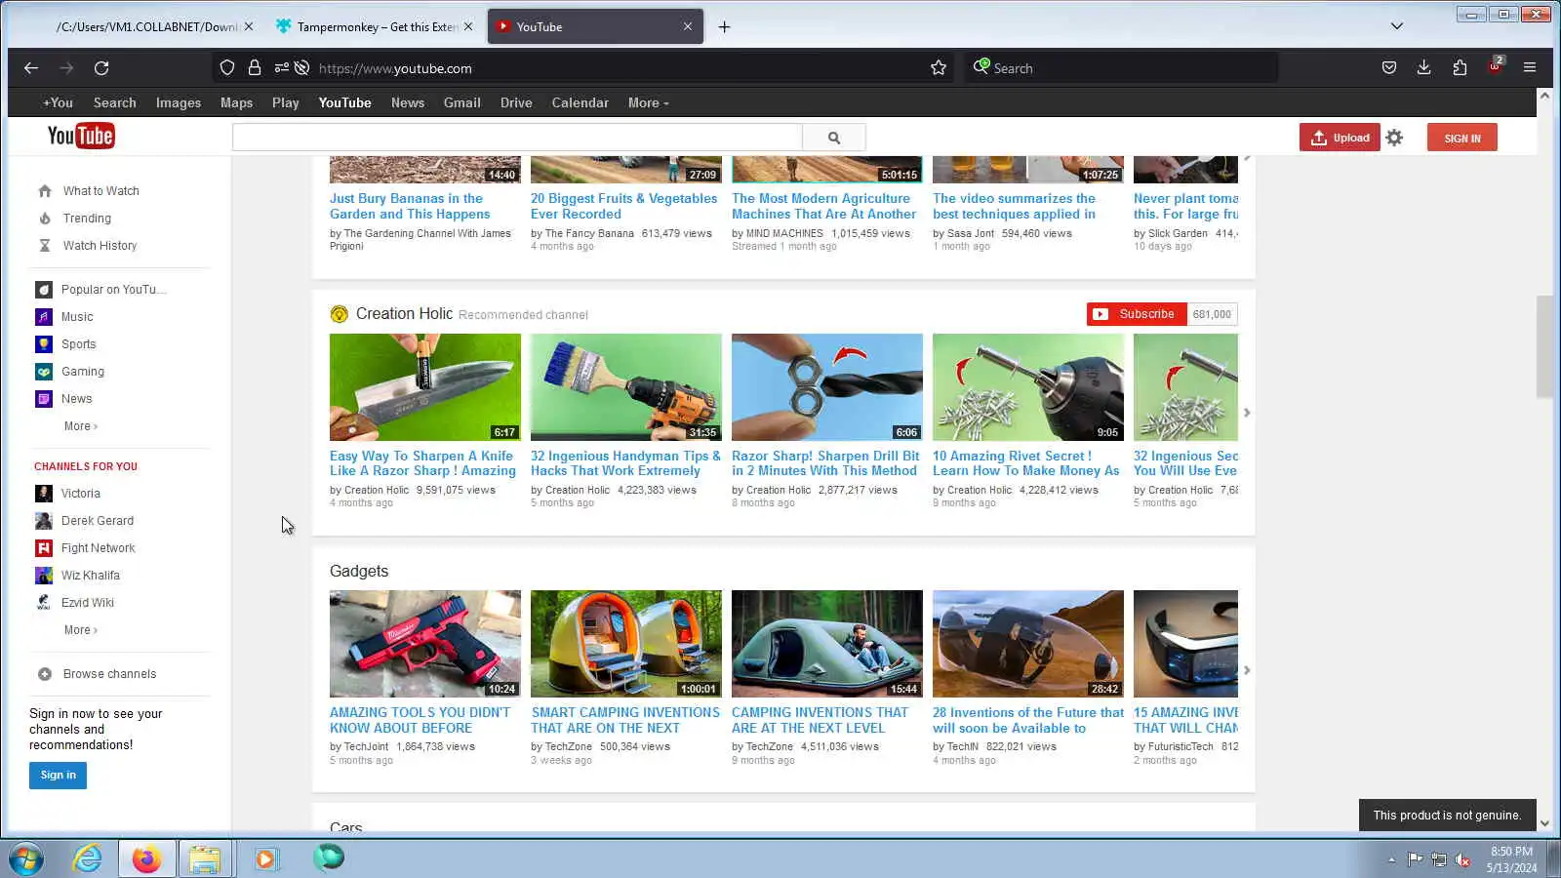Viewport: 1561px width, 878px height.
Task: Click the Browse channels plus icon
Action: click(44, 674)
